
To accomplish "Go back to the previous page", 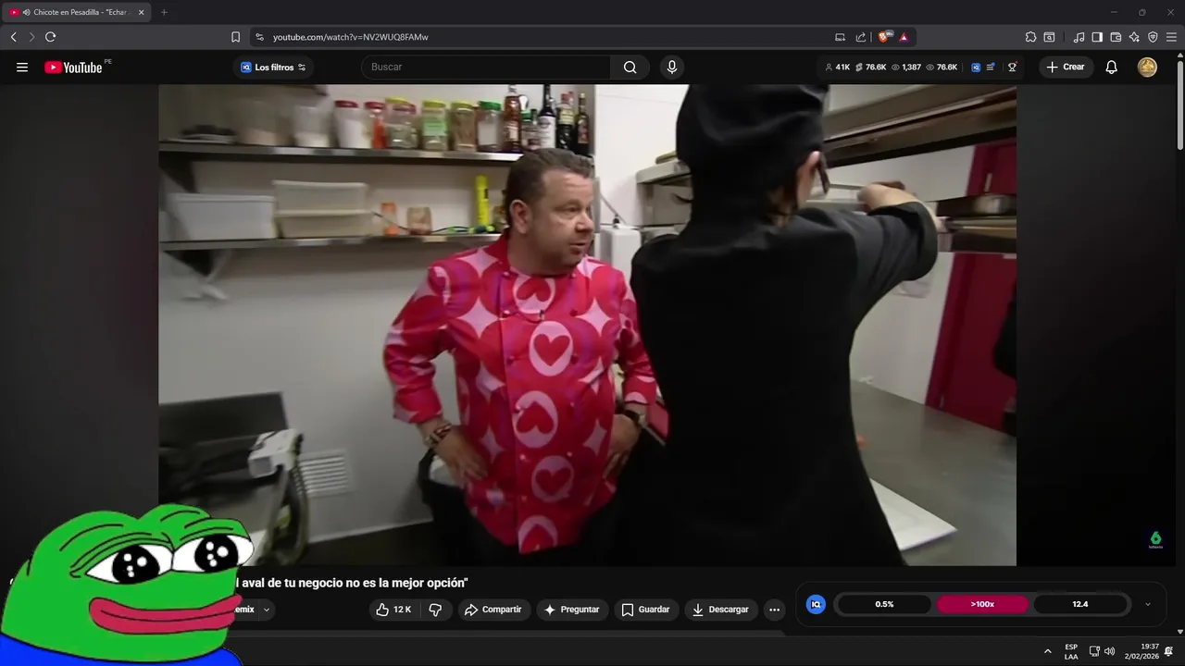I will [x=13, y=37].
